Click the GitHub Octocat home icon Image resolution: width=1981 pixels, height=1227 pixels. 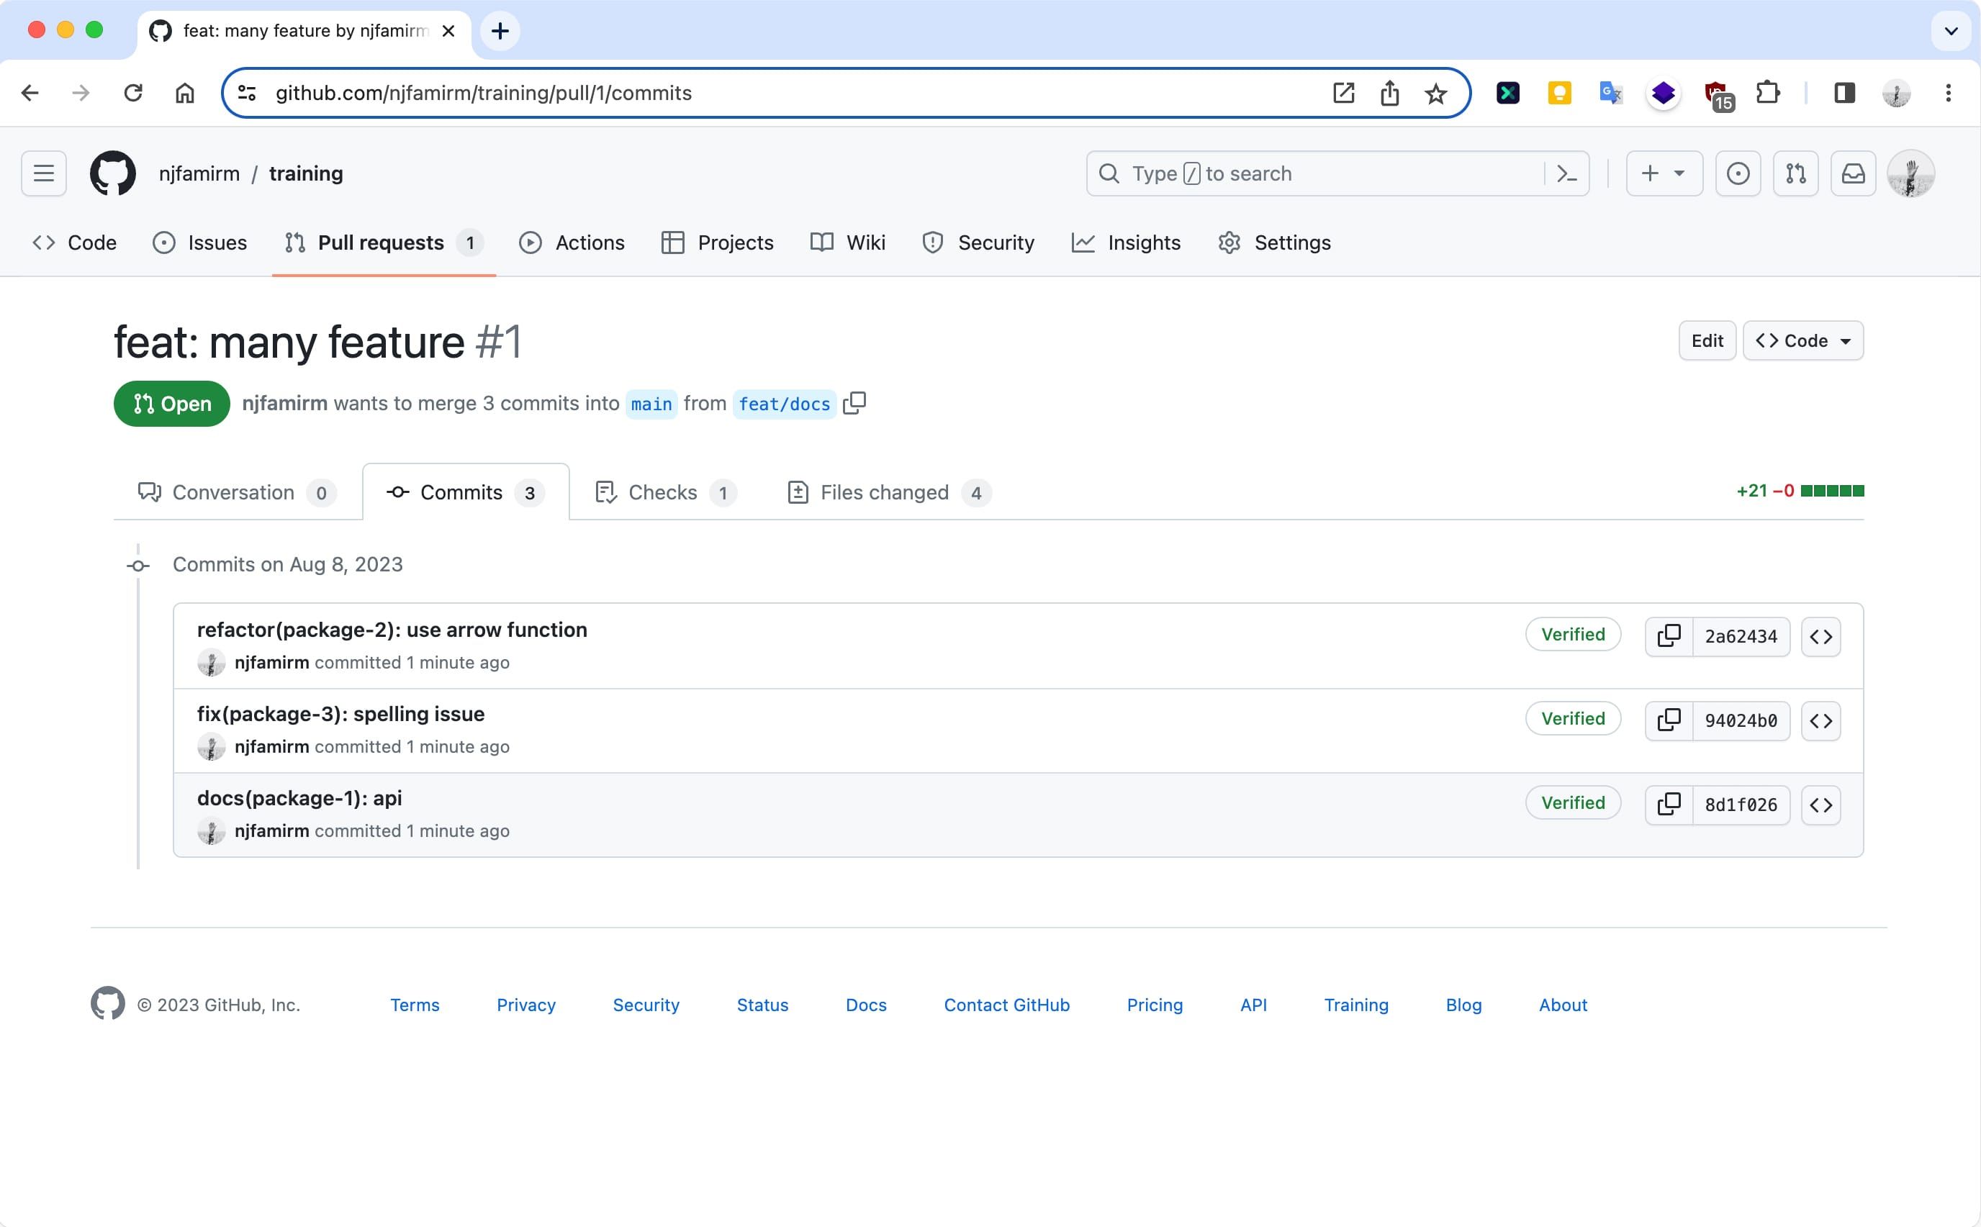point(110,173)
